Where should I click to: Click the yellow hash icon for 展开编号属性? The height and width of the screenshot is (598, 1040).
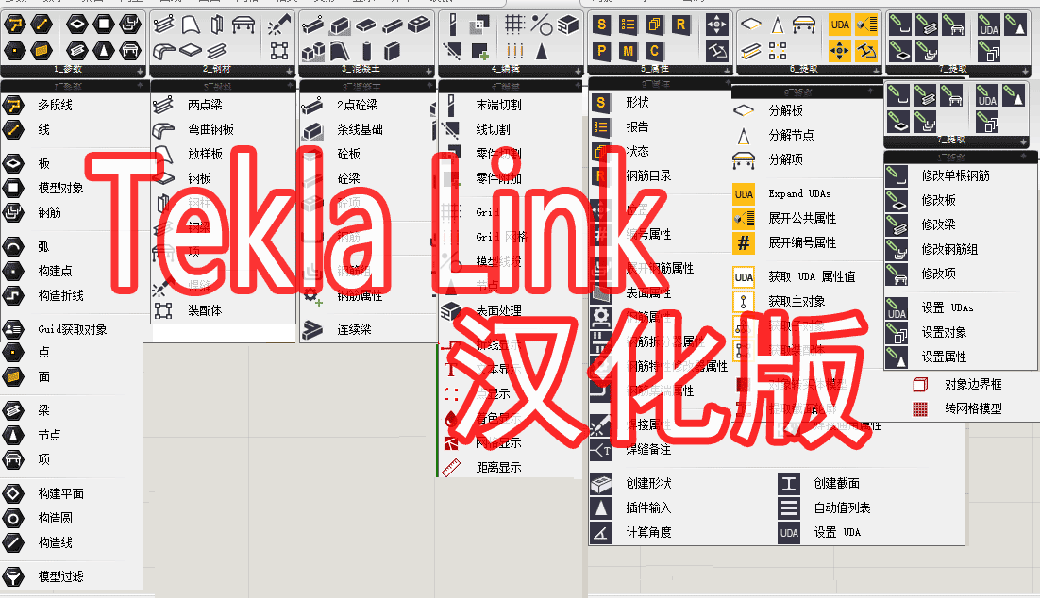pos(744,242)
